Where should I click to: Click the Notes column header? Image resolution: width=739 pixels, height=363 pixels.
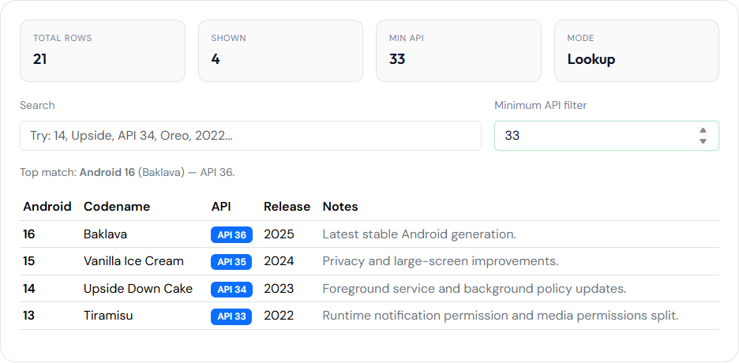(x=340, y=207)
